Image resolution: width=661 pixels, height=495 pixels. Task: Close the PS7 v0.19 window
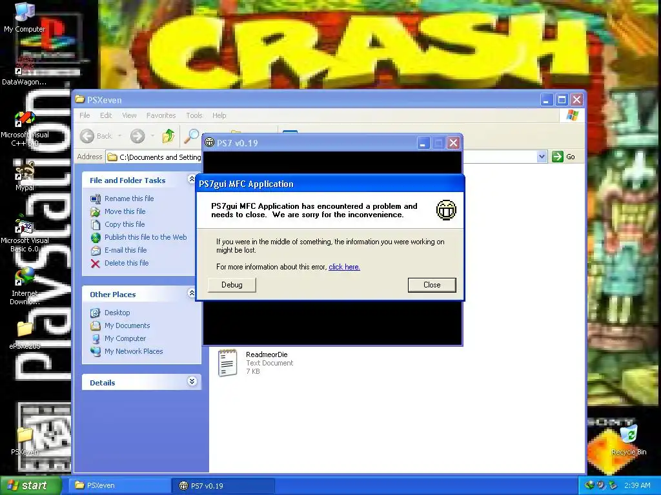[x=453, y=143]
